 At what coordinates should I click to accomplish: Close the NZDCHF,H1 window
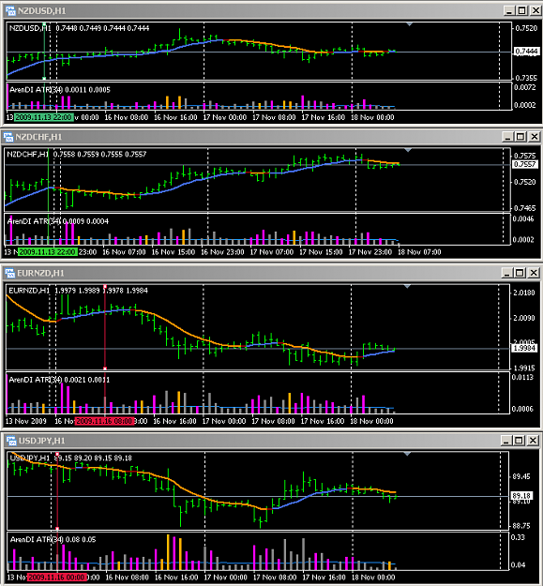point(535,137)
